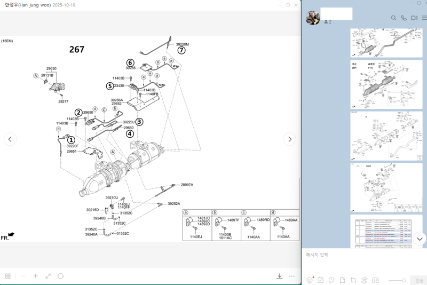Click part number 23430 on the diagram
The width and height of the screenshot is (427, 285).
tap(119, 86)
